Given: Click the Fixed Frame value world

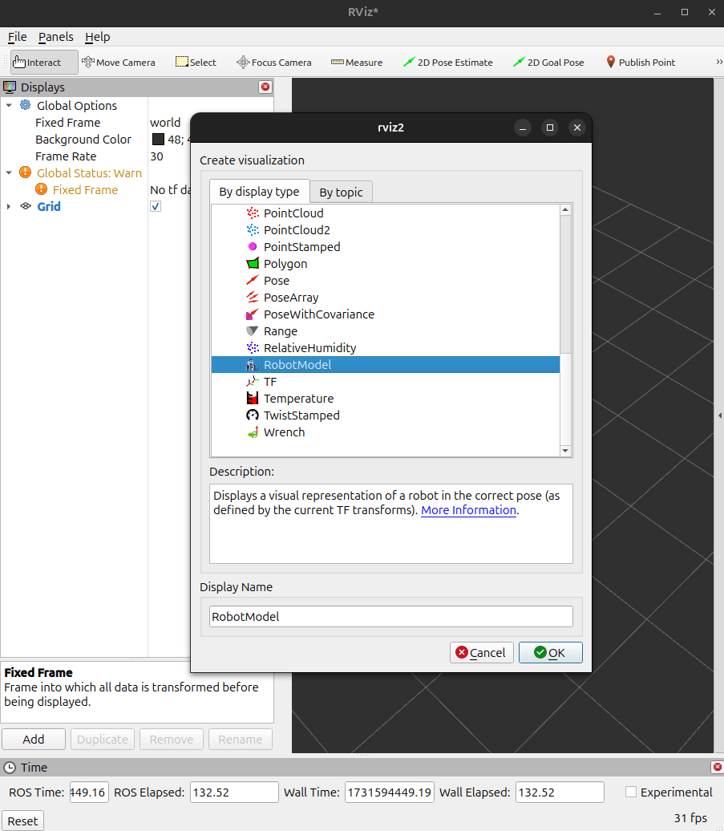Looking at the screenshot, I should [165, 123].
